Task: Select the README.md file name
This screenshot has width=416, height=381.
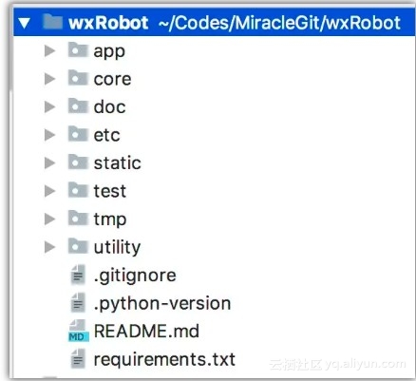Action: 146,331
